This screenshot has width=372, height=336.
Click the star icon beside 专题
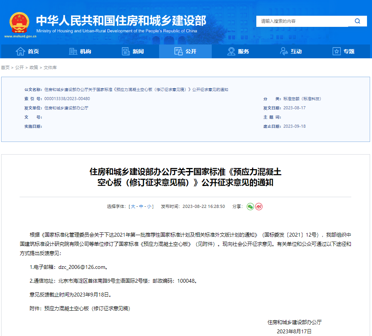point(336,51)
